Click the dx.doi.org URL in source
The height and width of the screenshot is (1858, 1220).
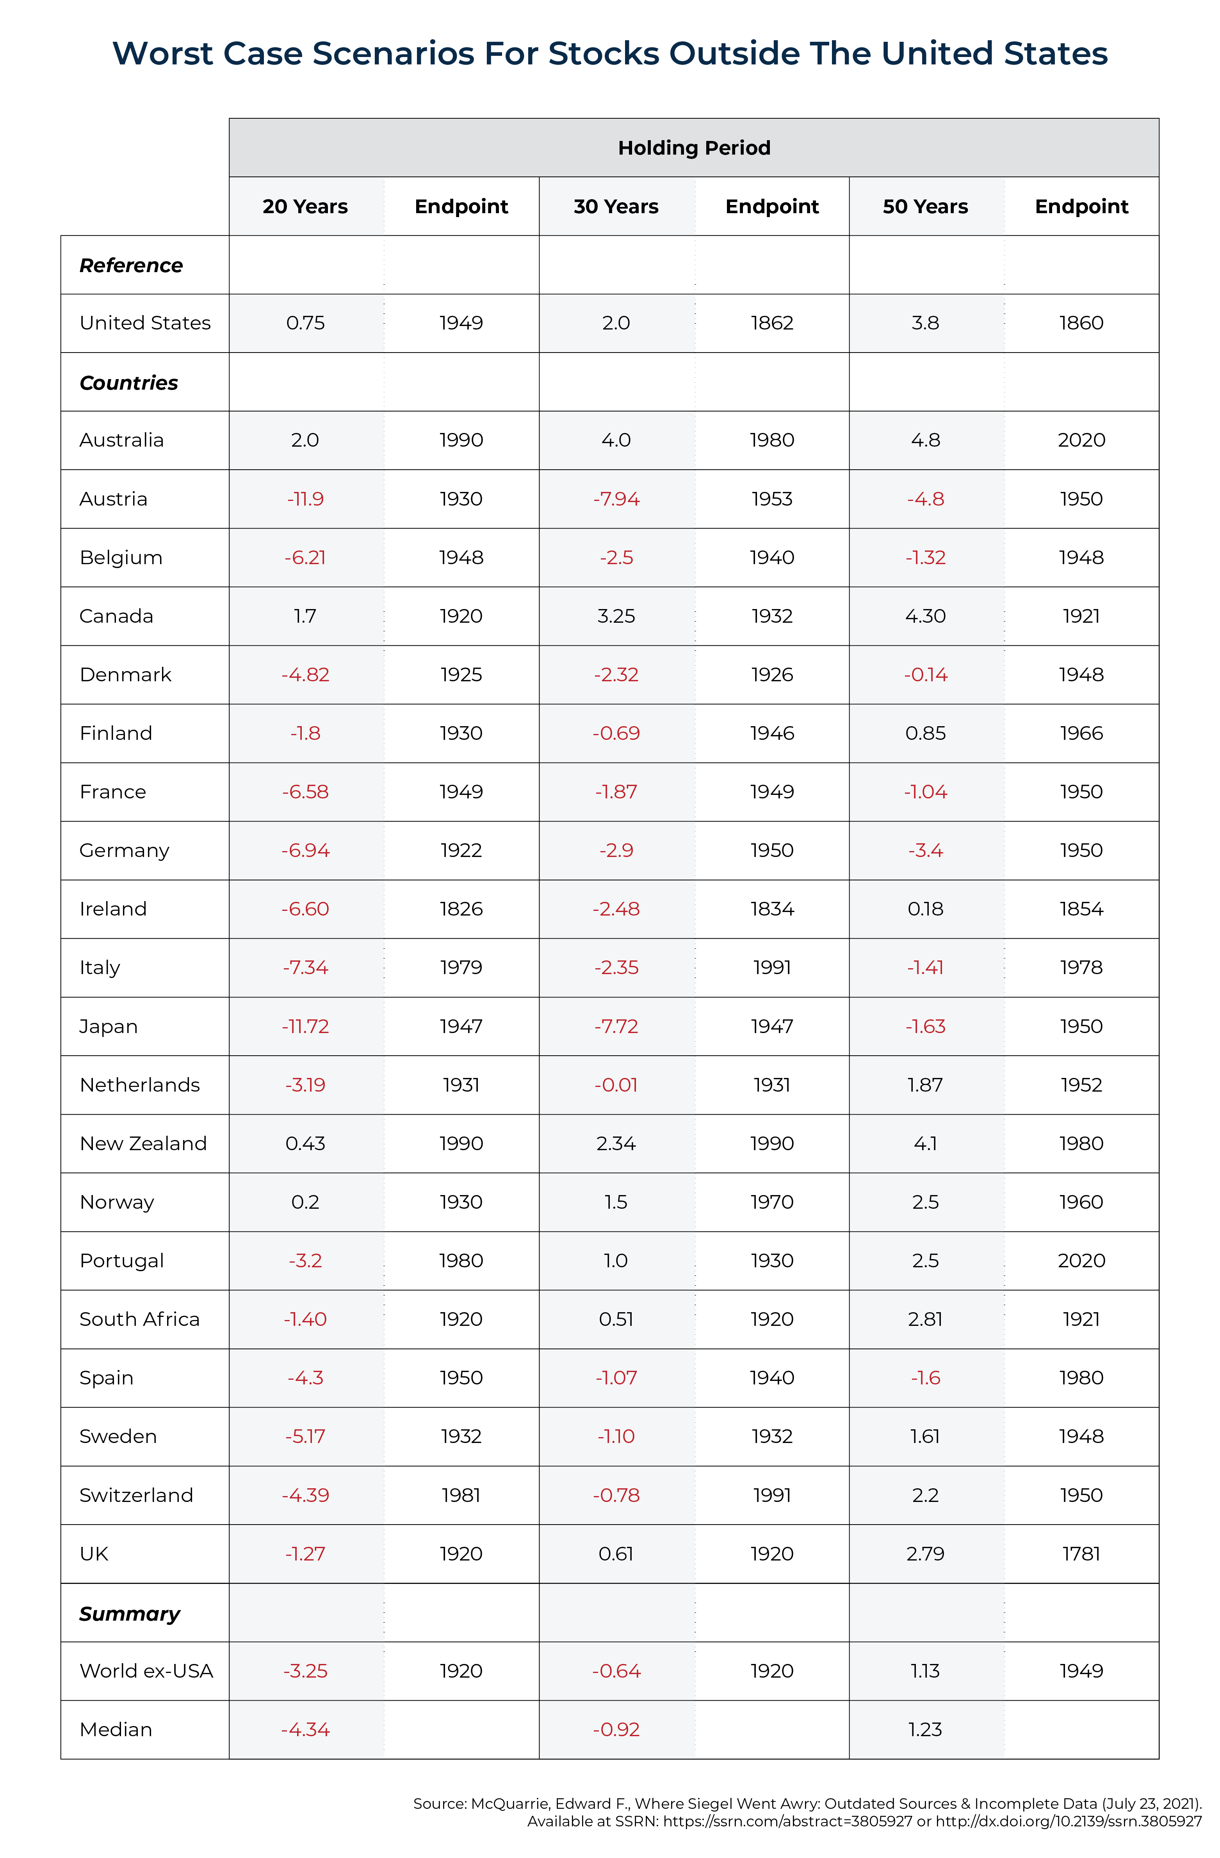point(1069,1821)
